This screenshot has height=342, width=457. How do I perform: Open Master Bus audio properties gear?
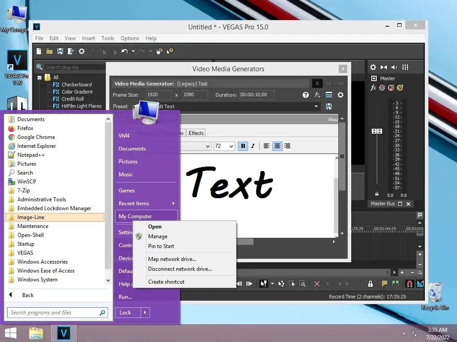pos(373,68)
